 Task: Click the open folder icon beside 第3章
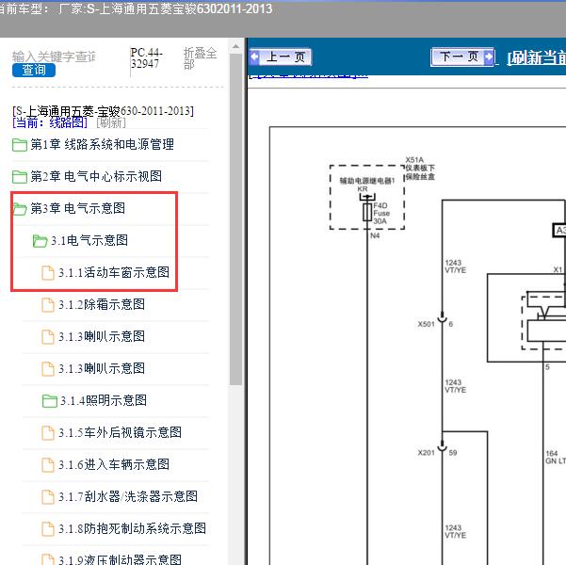click(x=20, y=209)
